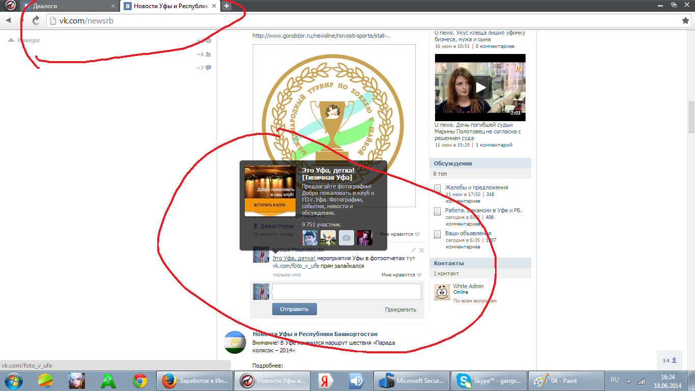Click 9 751 участник in the popup
Viewport: 695px width, 391px height.
tap(321, 225)
